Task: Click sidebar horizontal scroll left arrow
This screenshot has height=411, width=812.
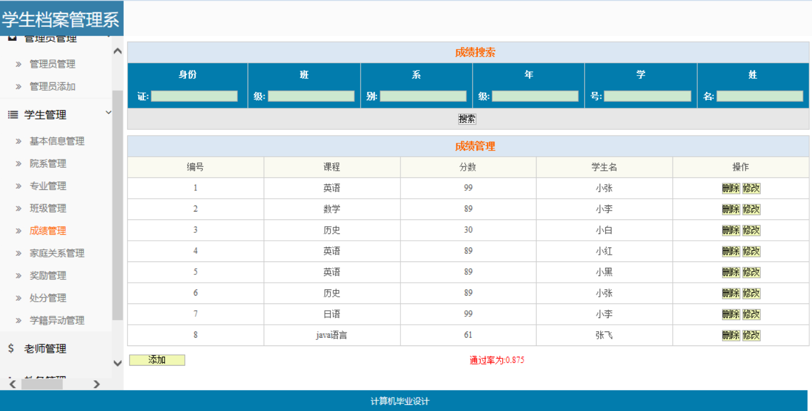Action: click(12, 384)
